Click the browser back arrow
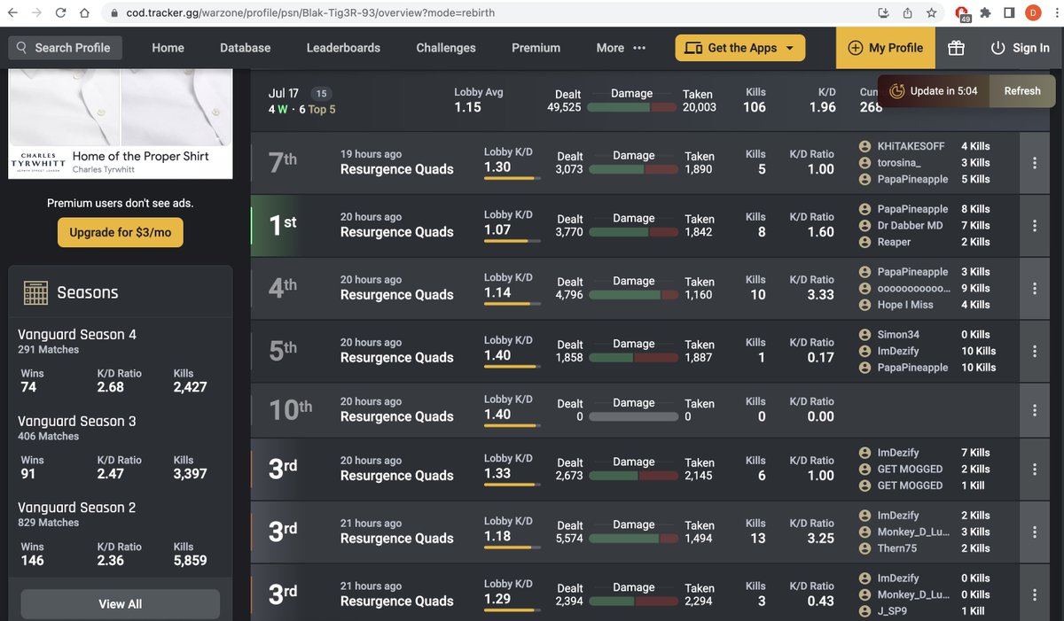 [x=13, y=13]
